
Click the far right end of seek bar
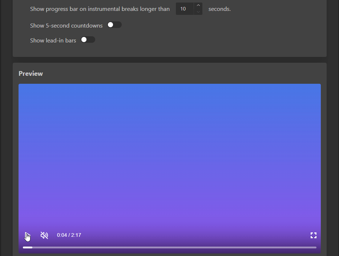pos(315,247)
